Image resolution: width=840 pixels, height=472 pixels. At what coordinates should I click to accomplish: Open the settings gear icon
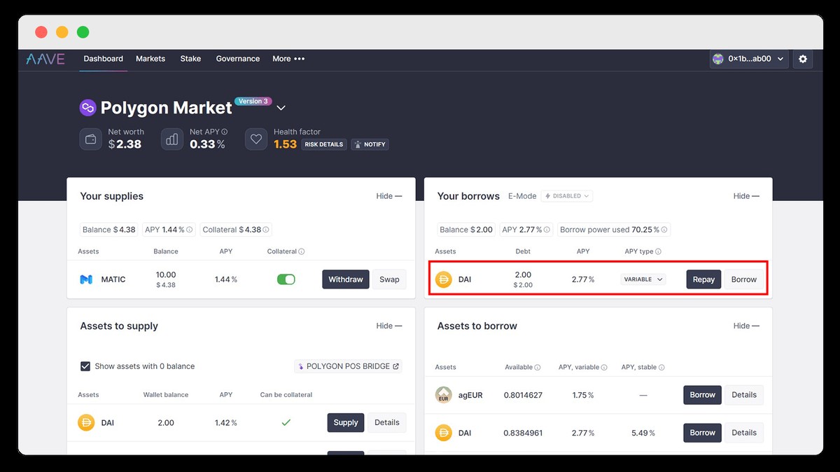(x=803, y=60)
